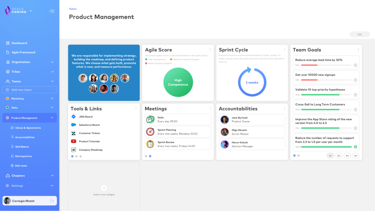Select the Q2 quarter tab
Image resolution: width=375 pixels, height=211 pixels.
click(x=339, y=155)
